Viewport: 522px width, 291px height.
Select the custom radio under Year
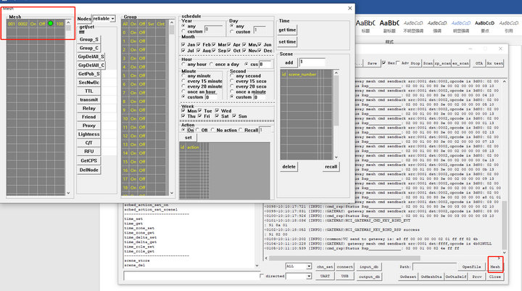pos(183,31)
